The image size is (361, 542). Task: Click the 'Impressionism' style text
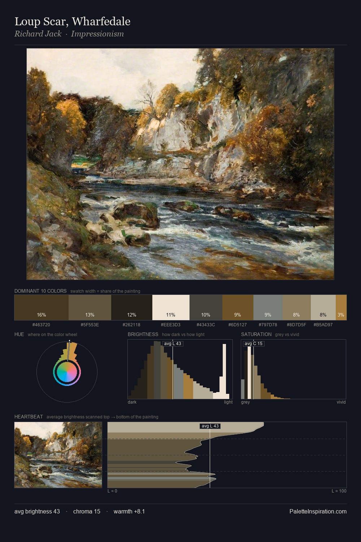click(x=97, y=34)
